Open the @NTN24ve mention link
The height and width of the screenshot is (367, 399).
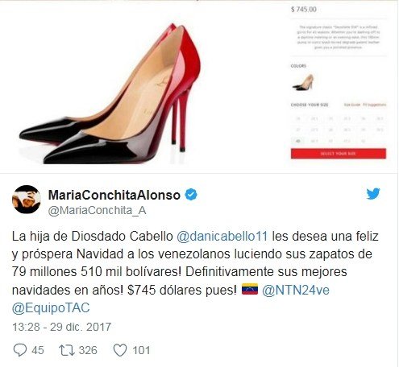click(296, 290)
